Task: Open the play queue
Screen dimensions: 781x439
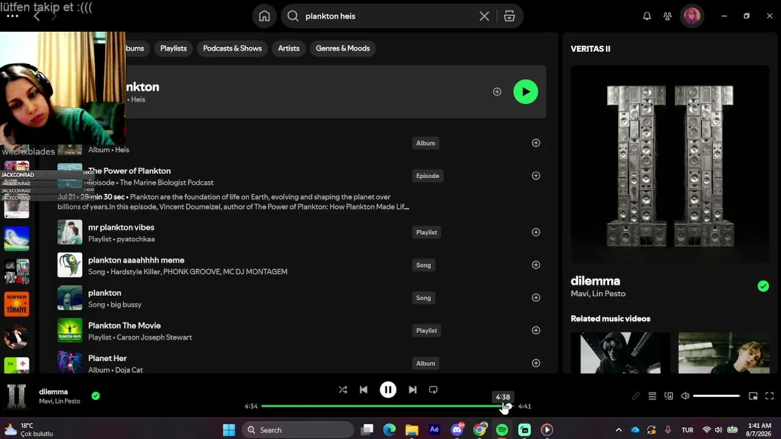Action: coord(652,396)
